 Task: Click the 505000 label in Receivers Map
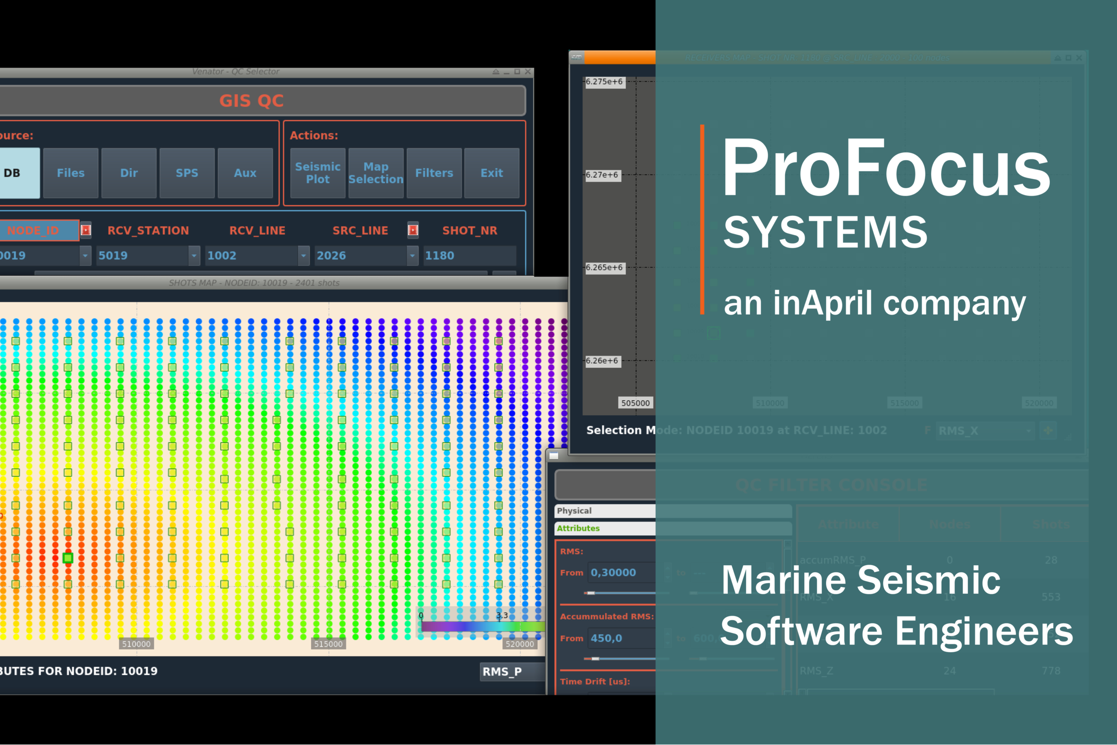tap(635, 403)
